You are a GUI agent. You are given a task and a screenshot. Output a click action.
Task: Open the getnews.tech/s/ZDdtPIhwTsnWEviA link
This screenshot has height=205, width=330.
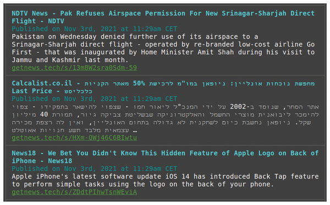pos(74,192)
